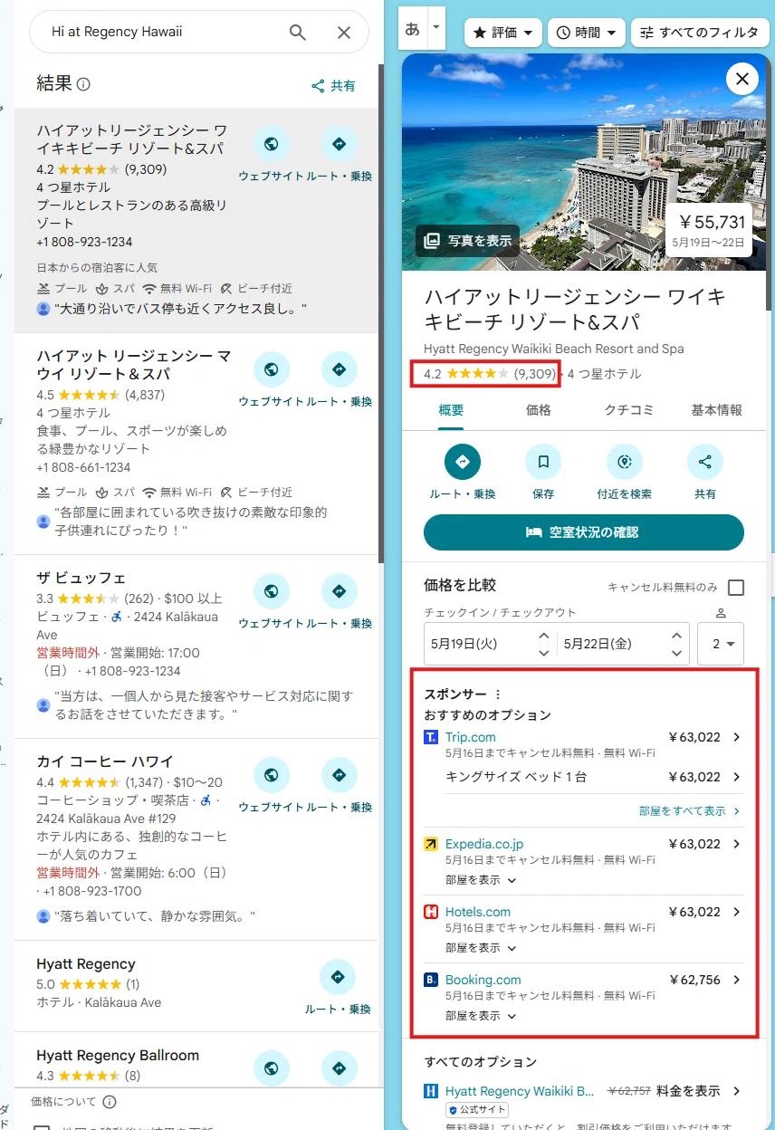Viewport: 775px width, 1130px height.
Task: Select the カイ コーヒー ハワイ result title
Action: pos(105,761)
